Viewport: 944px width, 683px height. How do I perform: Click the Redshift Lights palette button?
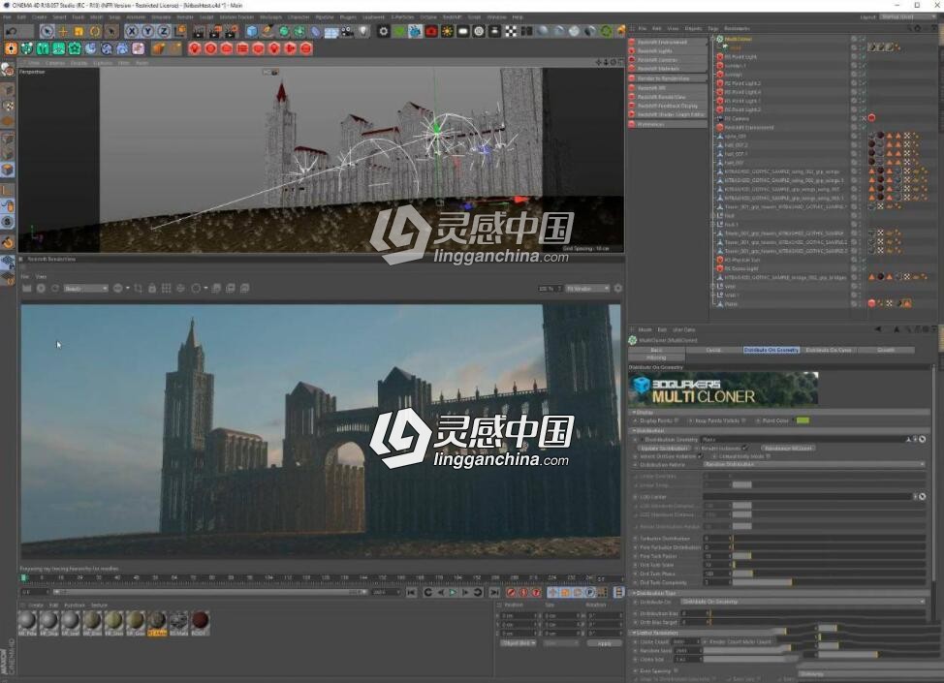(667, 51)
